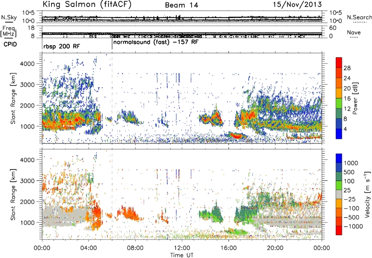Image resolution: width=372 pixels, height=258 pixels.
Task: Select the "-100" velocity colorbar label
Action: 352,208
